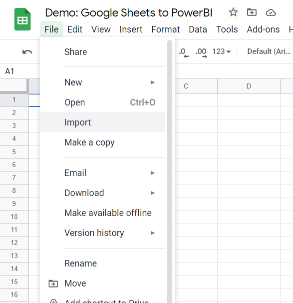Open the 123 number format dropdown
The image size is (293, 303).
(222, 51)
